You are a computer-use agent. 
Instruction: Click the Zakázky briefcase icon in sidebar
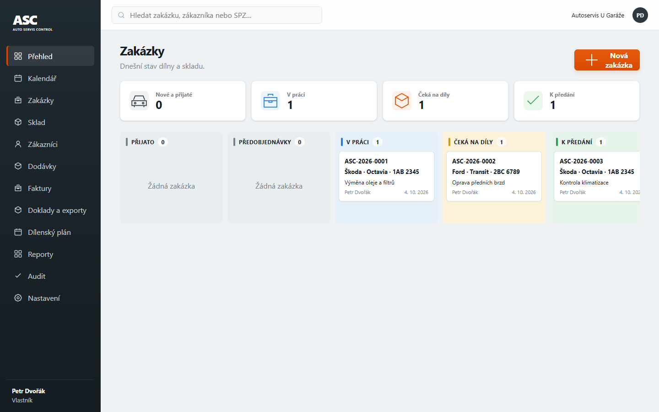(x=18, y=100)
